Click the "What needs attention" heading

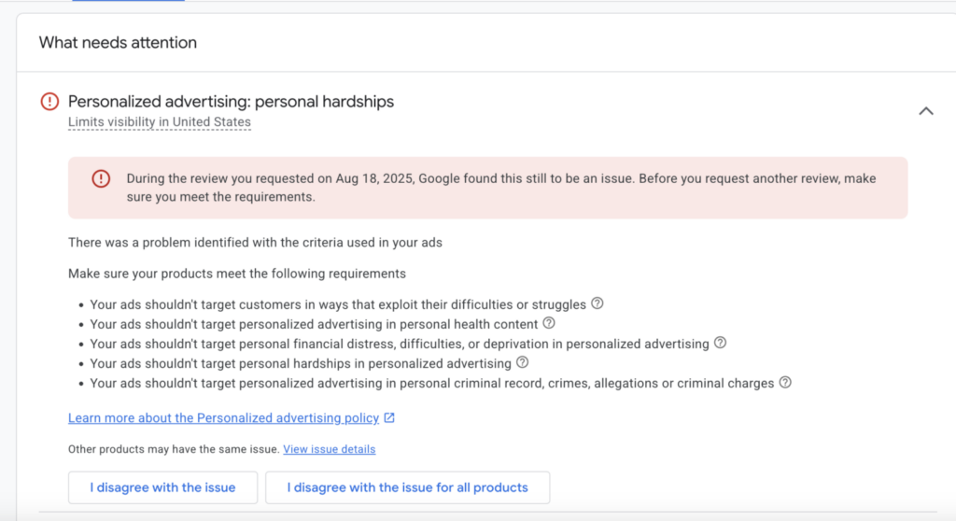click(118, 43)
